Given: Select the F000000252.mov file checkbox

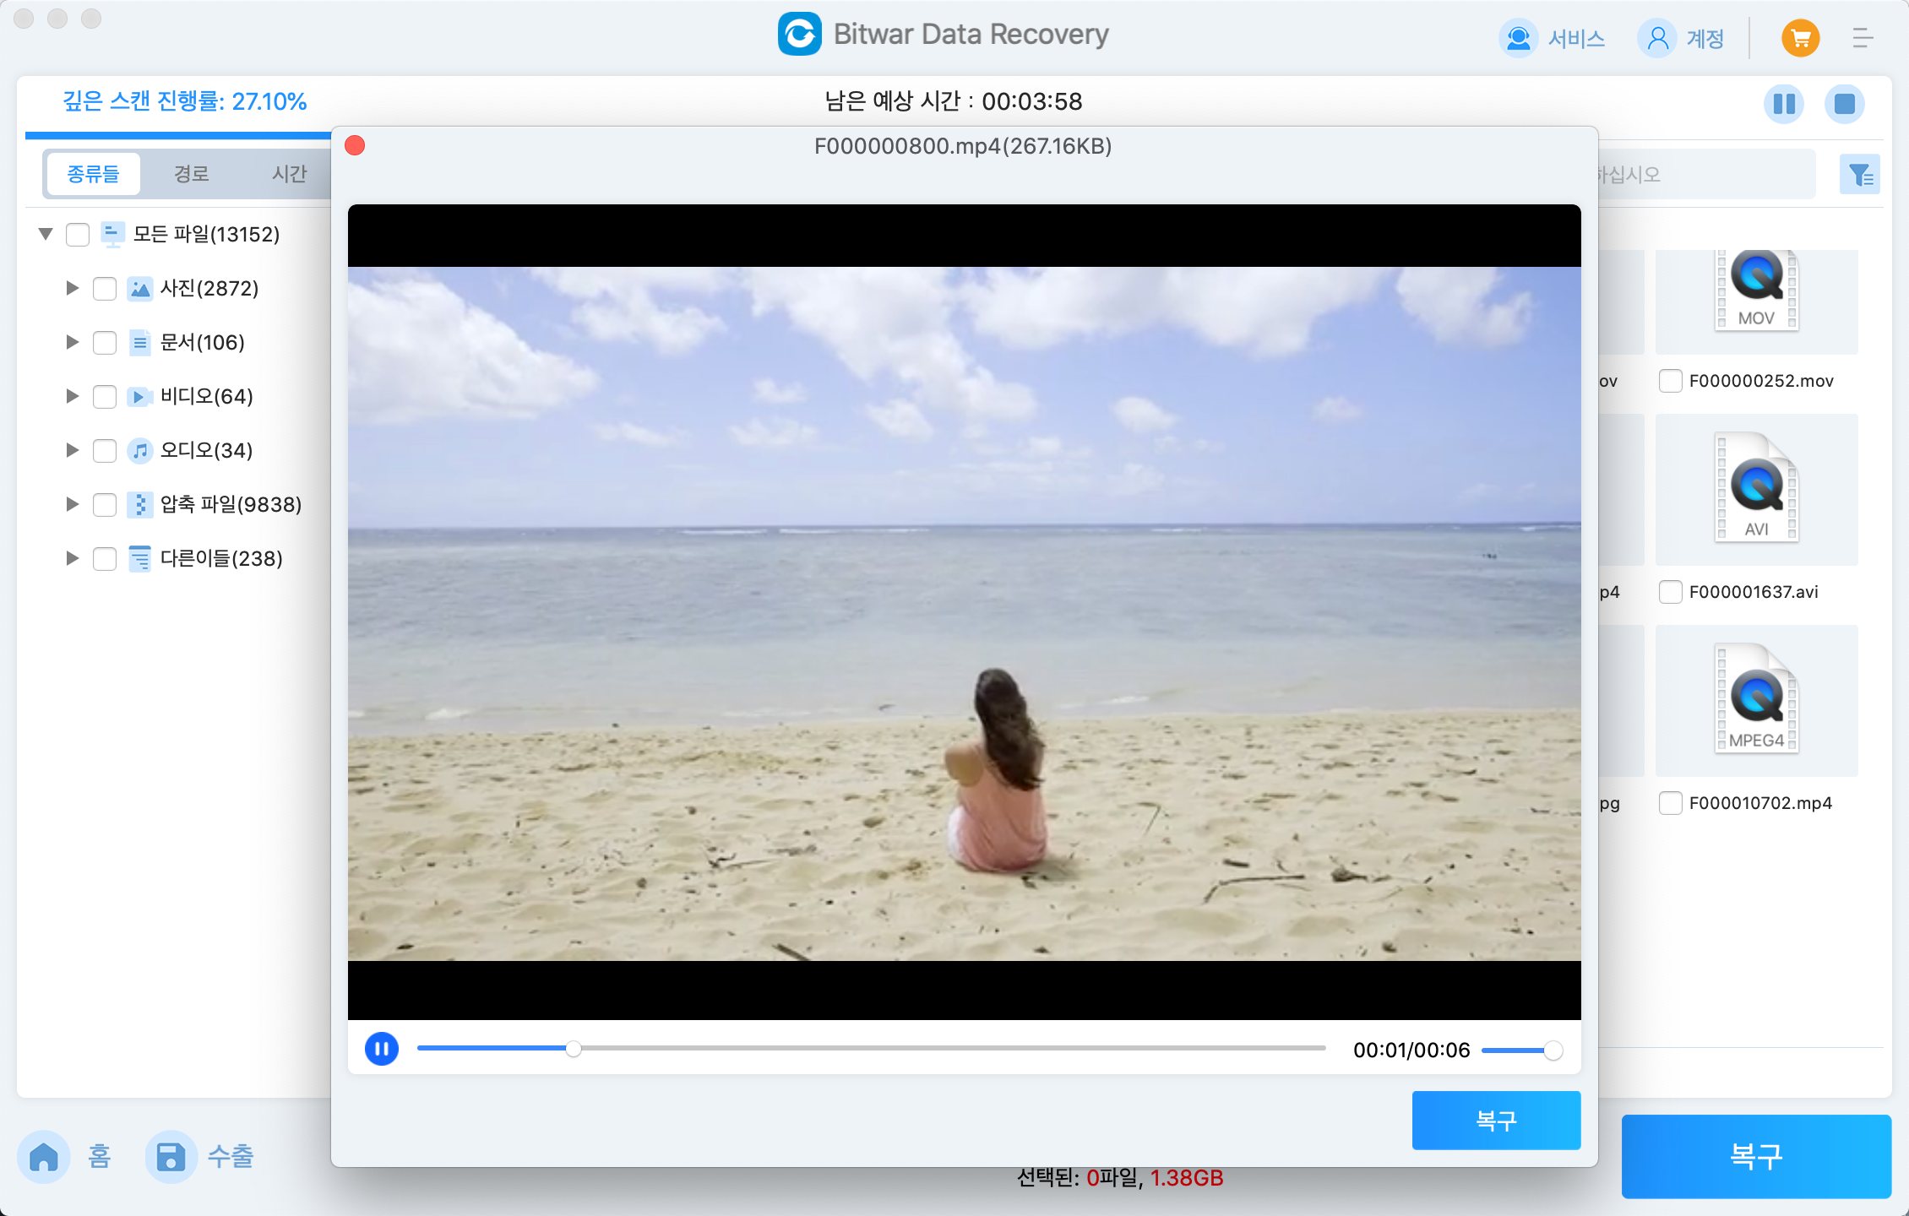Looking at the screenshot, I should (x=1670, y=381).
